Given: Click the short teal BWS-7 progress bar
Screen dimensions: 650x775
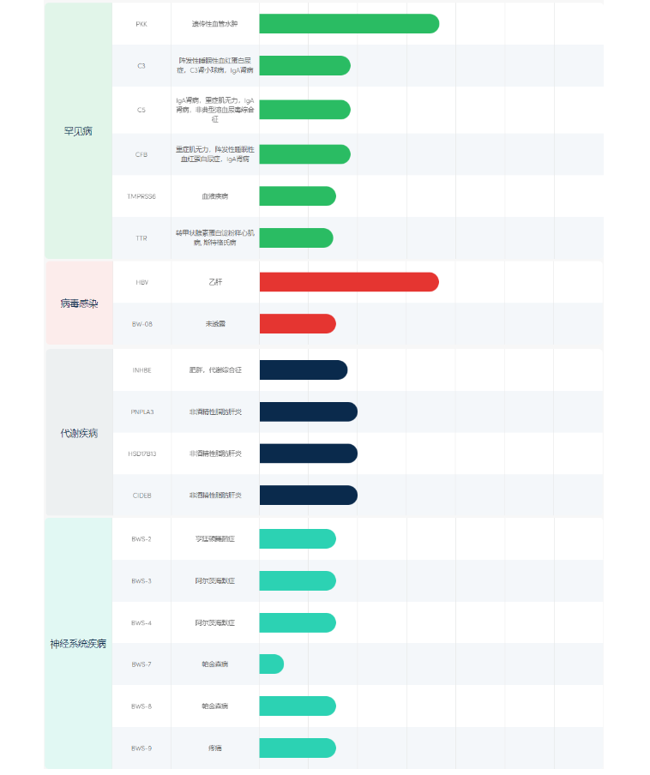Looking at the screenshot, I should tap(271, 664).
